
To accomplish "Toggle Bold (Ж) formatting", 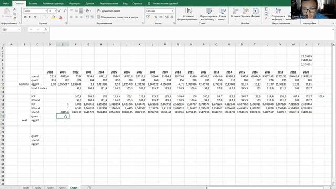I will tap(25, 17).
